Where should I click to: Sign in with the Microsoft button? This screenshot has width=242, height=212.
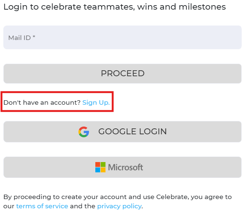click(x=122, y=167)
